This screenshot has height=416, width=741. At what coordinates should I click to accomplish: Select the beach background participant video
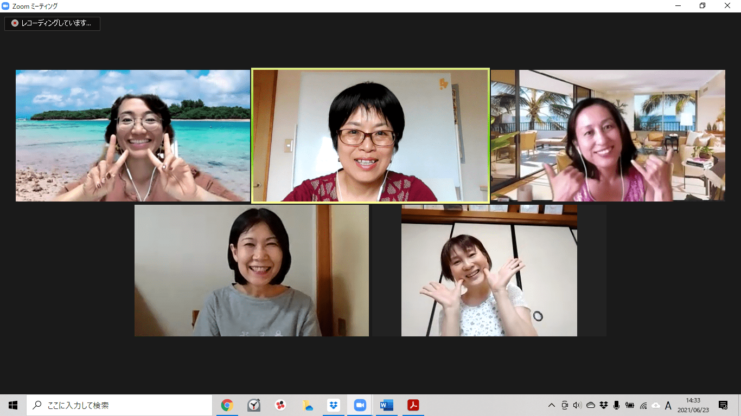133,135
